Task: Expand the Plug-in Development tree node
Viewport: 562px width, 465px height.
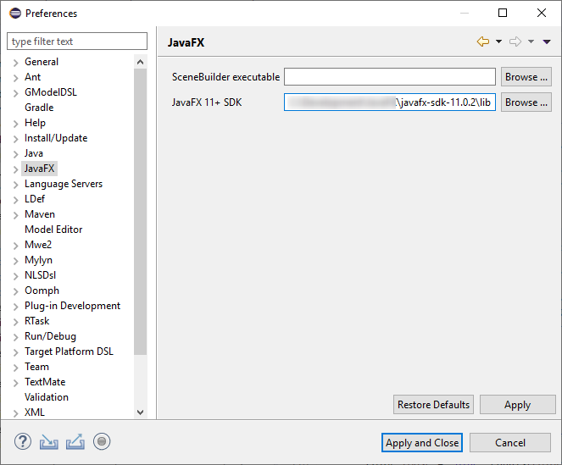Action: click(15, 307)
